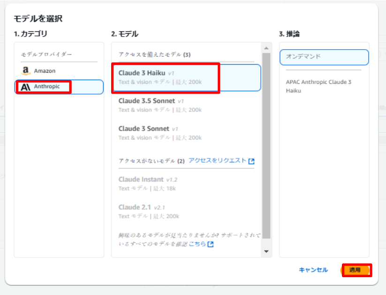386x295 pixels.
Task: Click the モデルプロバイダー heading
Action: click(46, 54)
